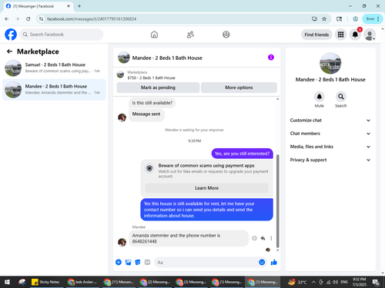Reload the page with browser refresh icon
The width and height of the screenshot is (385, 288).
click(x=28, y=18)
